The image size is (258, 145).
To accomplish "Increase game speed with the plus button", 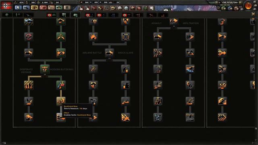I will coord(240,2).
